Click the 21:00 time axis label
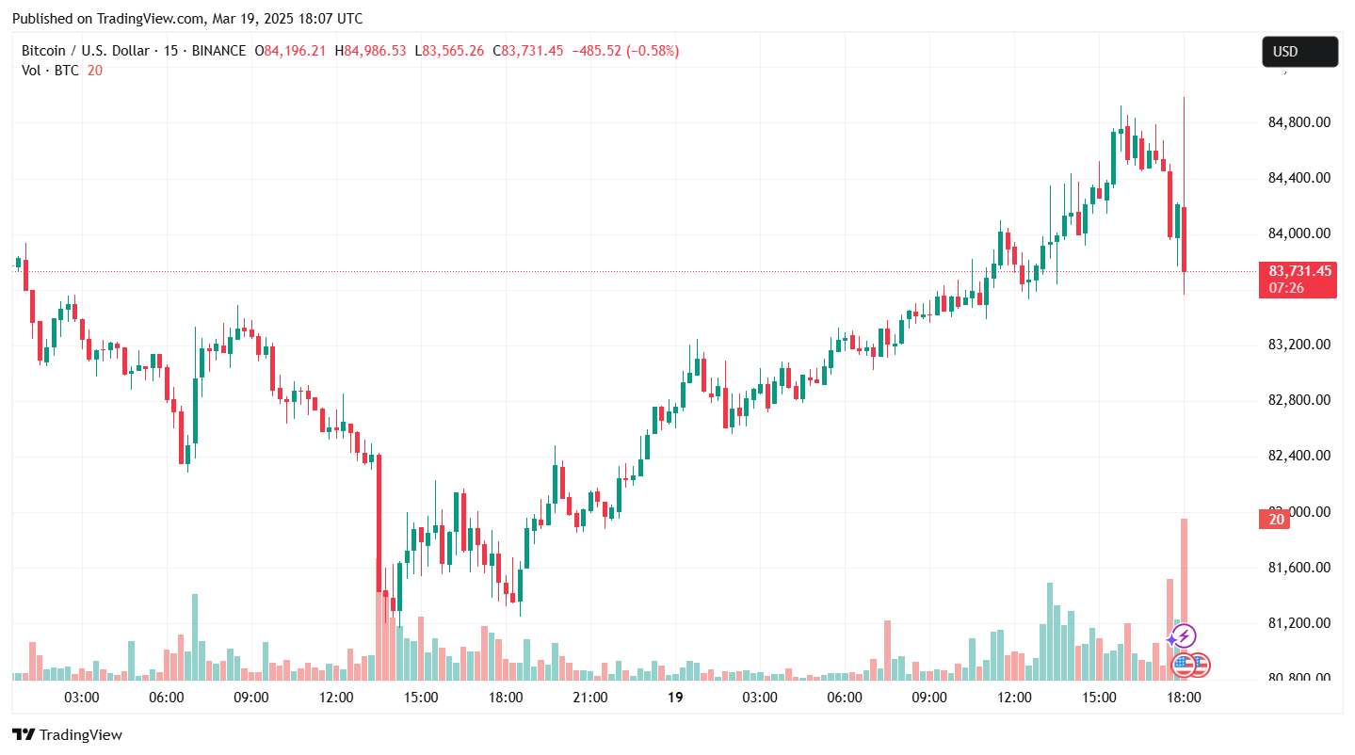Image resolution: width=1355 pixels, height=755 pixels. coord(590,698)
